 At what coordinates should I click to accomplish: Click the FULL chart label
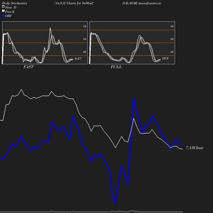tap(116, 67)
